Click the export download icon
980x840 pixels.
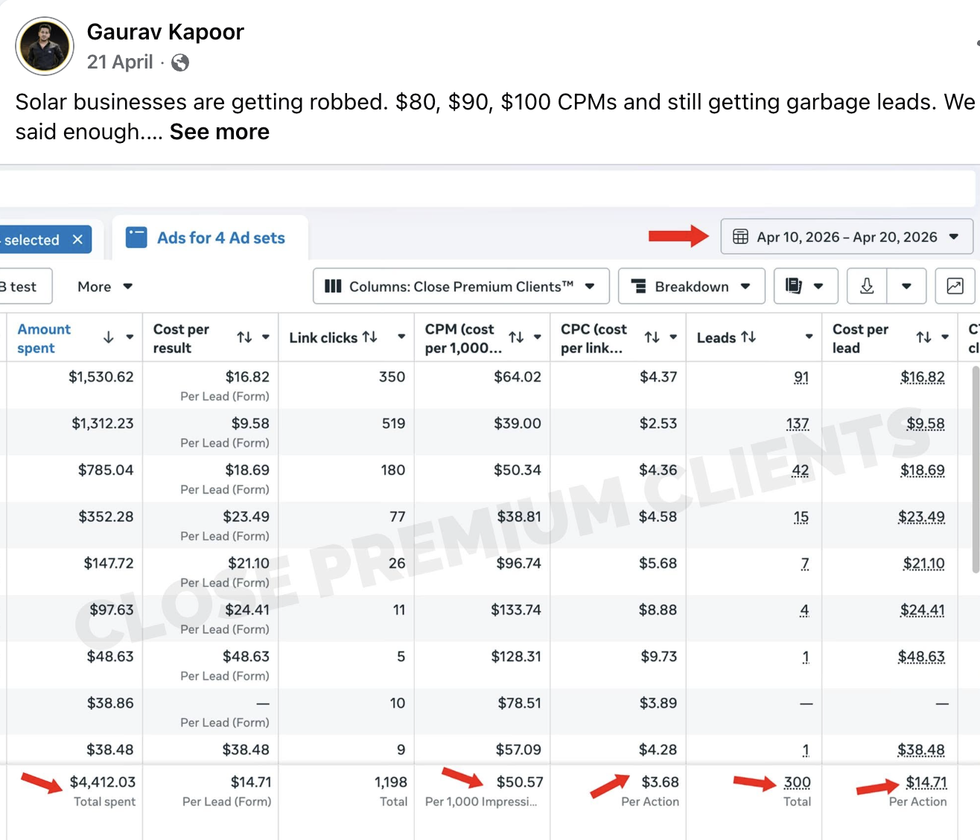coord(867,287)
